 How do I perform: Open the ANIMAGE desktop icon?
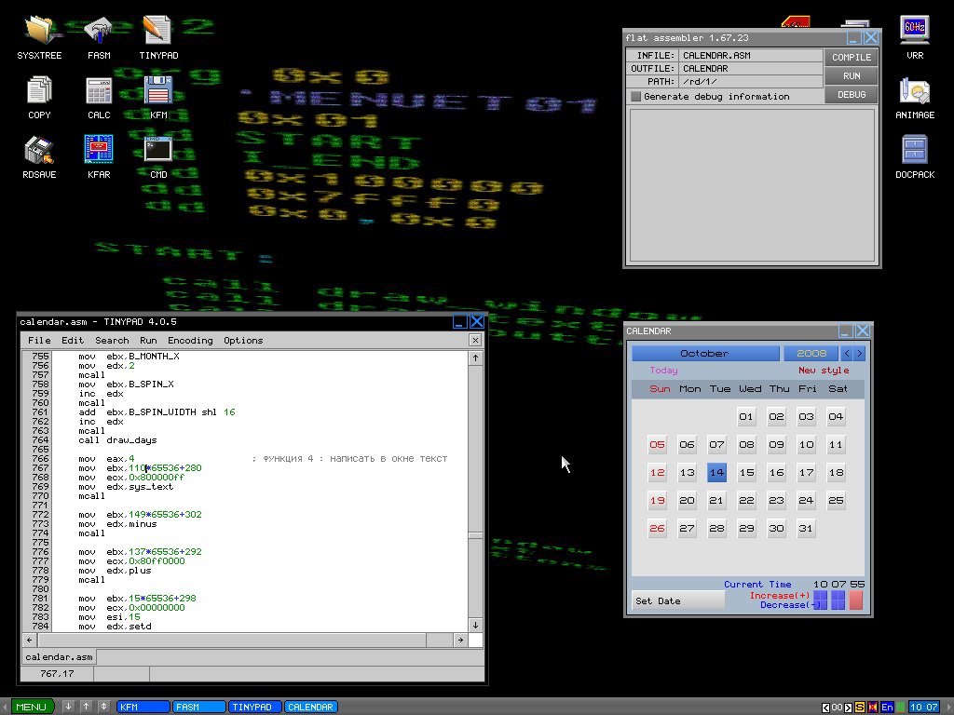tap(915, 91)
